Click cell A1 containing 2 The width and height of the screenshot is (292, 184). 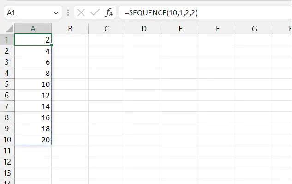(33, 40)
